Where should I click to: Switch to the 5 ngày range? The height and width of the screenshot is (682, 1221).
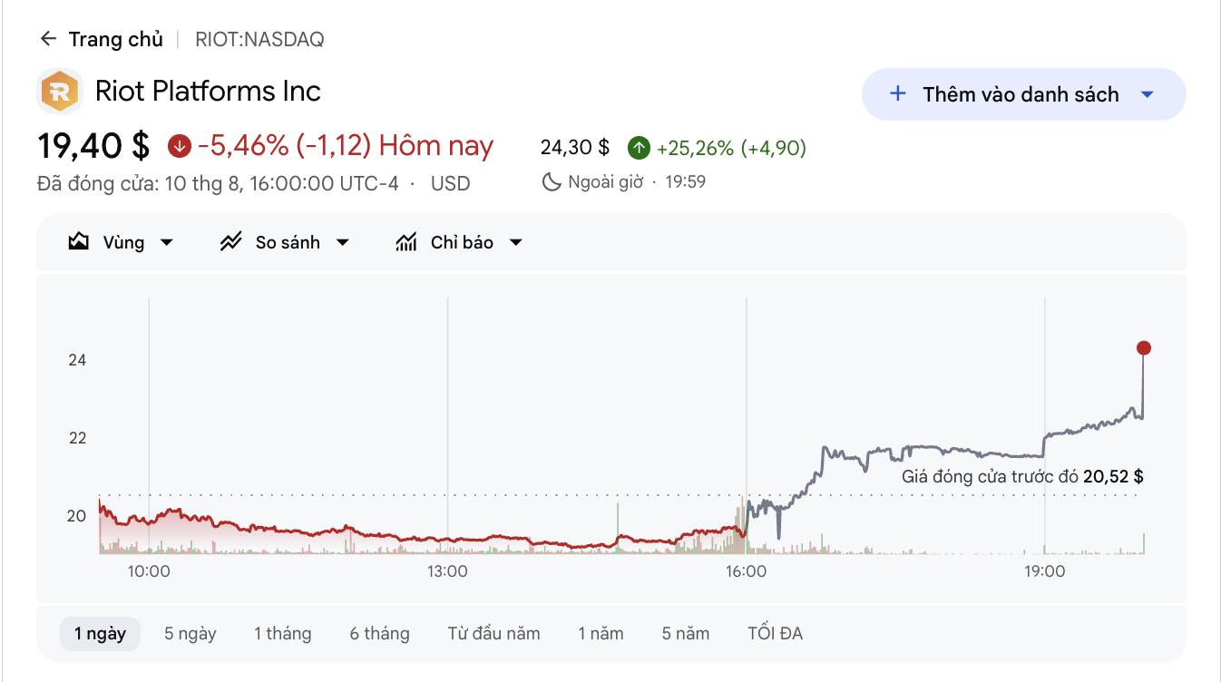pos(190,633)
